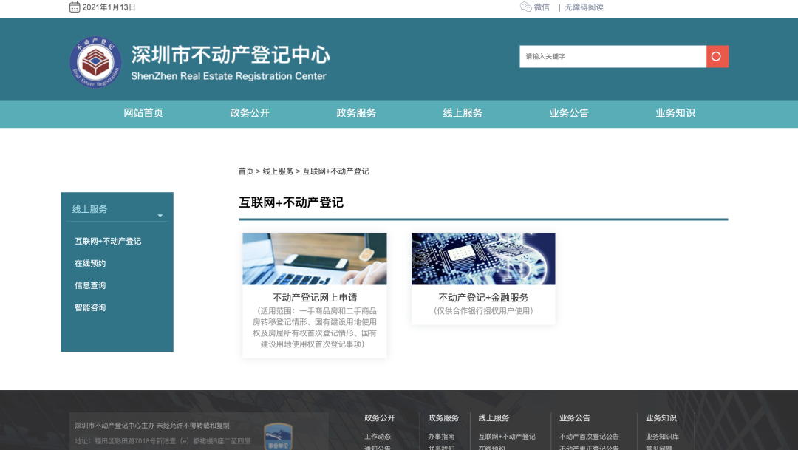
Task: Click the keyword search input box
Action: point(613,56)
